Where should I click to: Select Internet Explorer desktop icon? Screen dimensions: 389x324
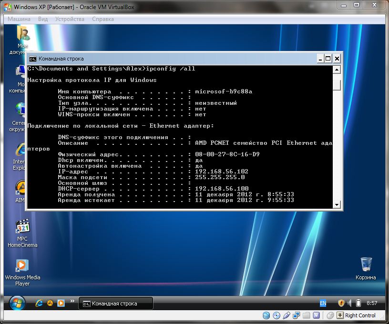tap(20, 157)
